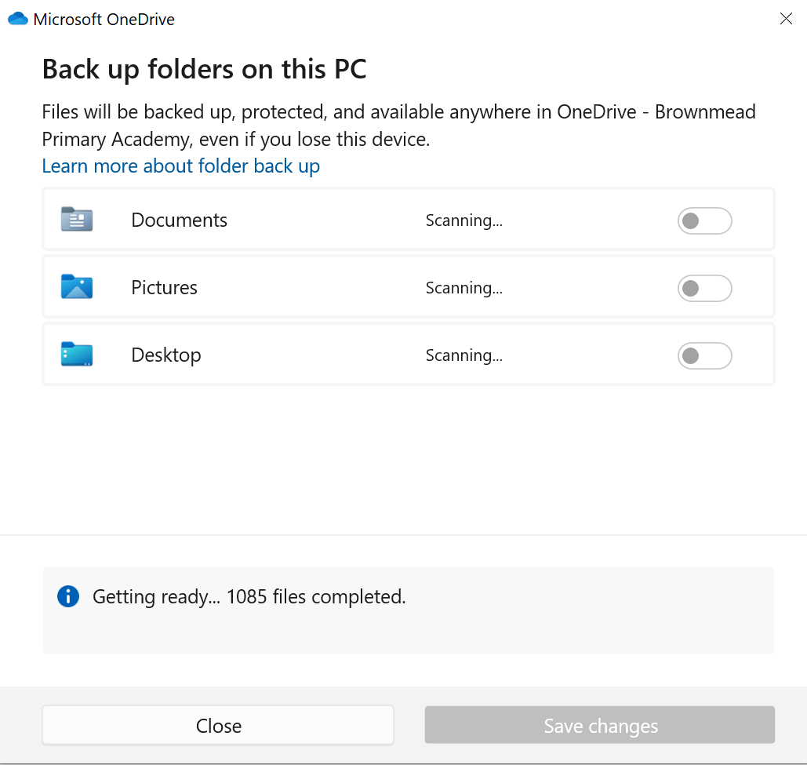Click the OneDrive cloud logo icon

(x=18, y=19)
